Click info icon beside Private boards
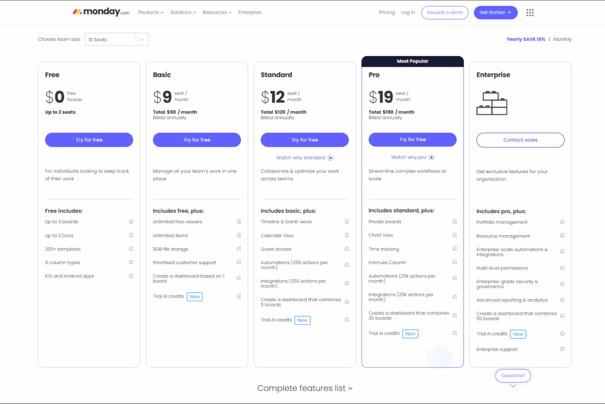This screenshot has height=404, width=605. coord(455,221)
